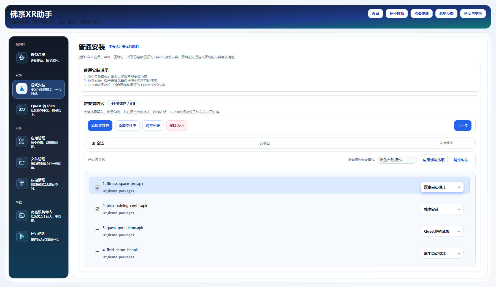Select pico-training-center.apk row name

tap(125, 206)
